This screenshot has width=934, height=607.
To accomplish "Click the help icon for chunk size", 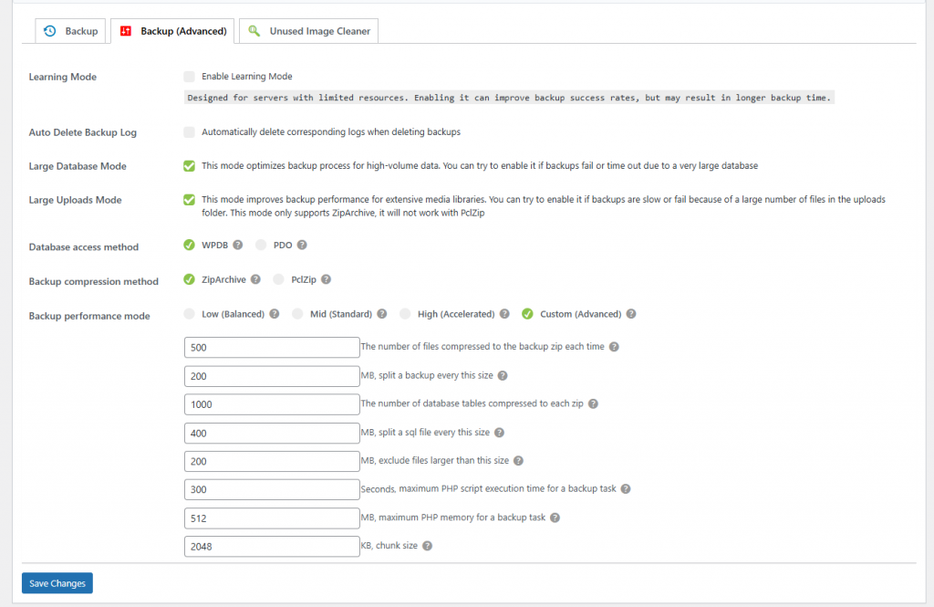I will (426, 546).
